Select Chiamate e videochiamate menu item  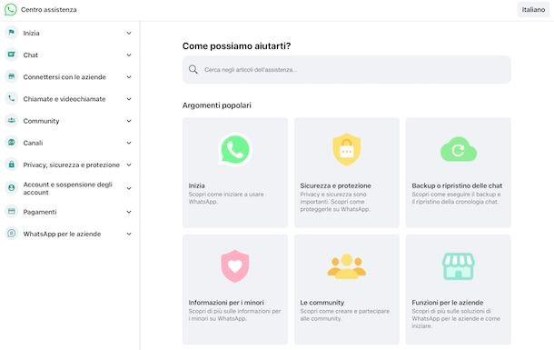tap(64, 98)
